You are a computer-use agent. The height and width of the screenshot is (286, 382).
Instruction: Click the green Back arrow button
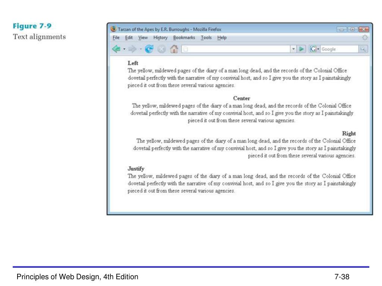(116, 49)
